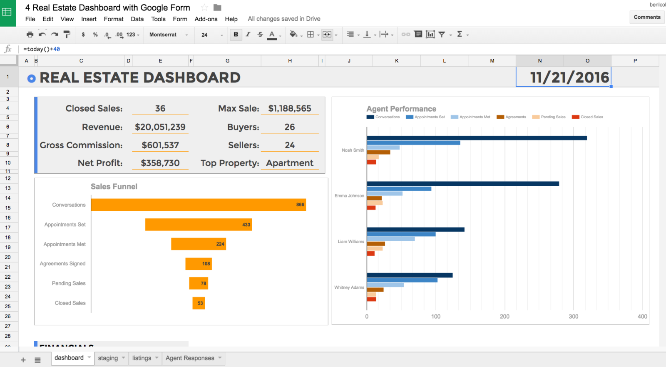Star this spreadsheet document
This screenshot has width=666, height=367.
204,7
